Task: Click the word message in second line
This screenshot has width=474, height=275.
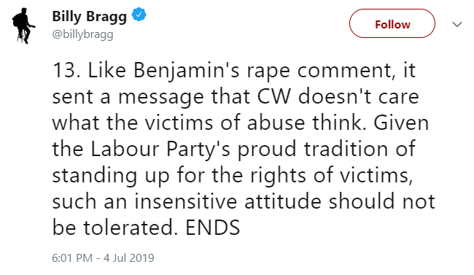Action: coord(161,98)
